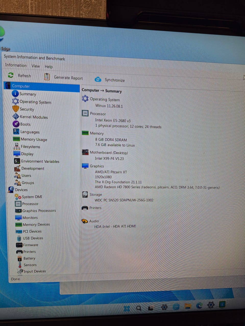
Task: Select the Summary info icon in sidebar
Action: (15, 93)
